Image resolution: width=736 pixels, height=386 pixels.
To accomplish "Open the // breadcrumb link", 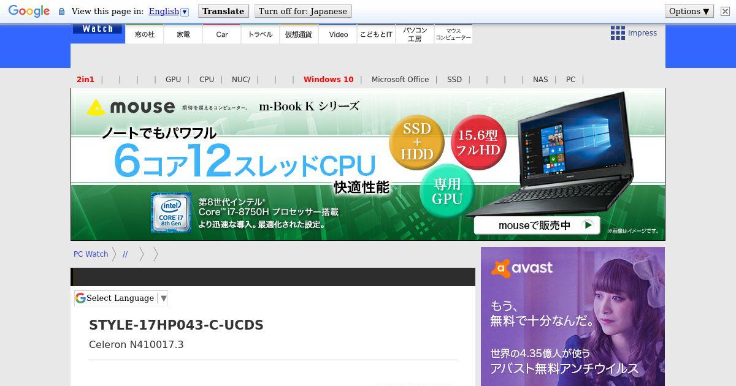I will tap(125, 254).
